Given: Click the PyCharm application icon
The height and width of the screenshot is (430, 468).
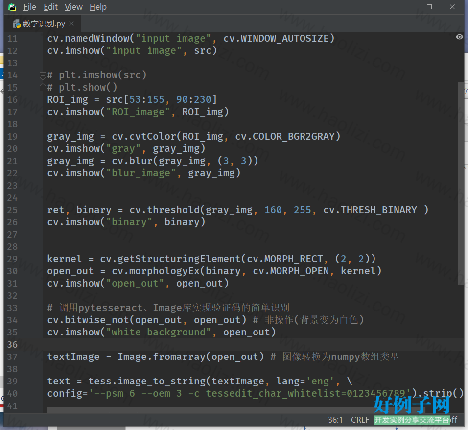Looking at the screenshot, I should [12, 7].
